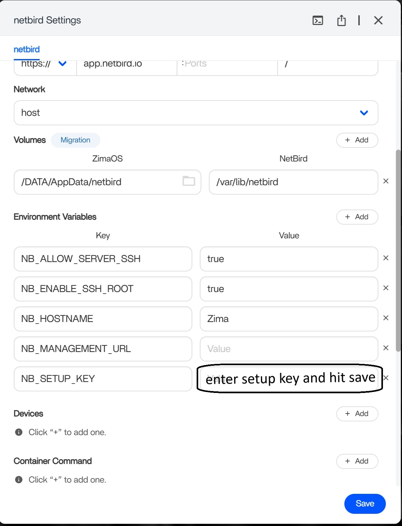402x526 pixels.
Task: Add a new volume
Action: [357, 140]
